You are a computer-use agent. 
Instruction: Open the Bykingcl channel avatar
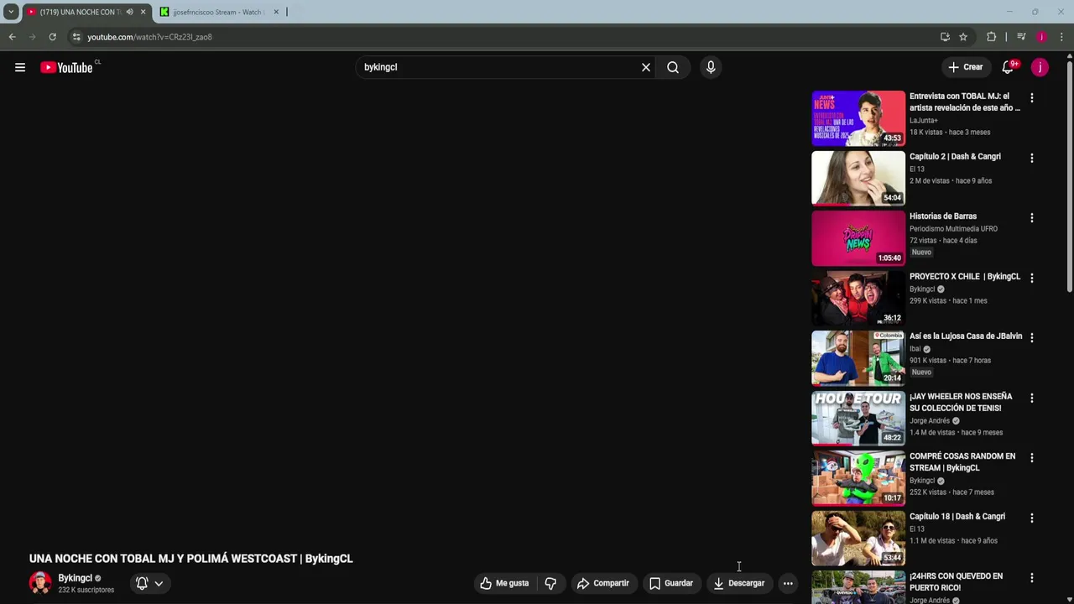point(40,583)
